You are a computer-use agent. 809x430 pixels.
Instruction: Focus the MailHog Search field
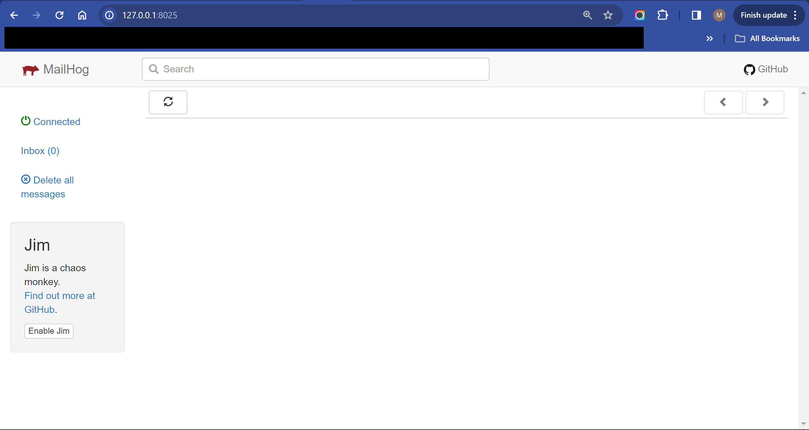[316, 69]
